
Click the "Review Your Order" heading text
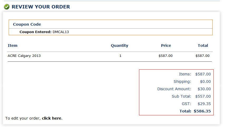(41, 7)
